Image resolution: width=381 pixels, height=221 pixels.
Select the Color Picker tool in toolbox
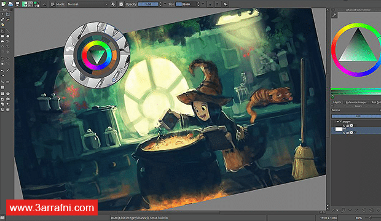point(8,71)
